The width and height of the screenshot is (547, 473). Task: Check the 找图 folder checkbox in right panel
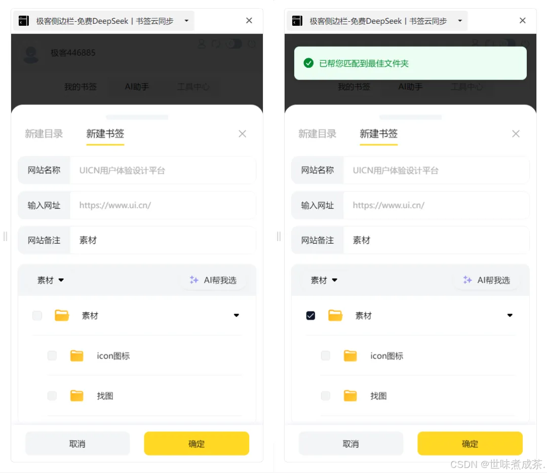(x=326, y=396)
